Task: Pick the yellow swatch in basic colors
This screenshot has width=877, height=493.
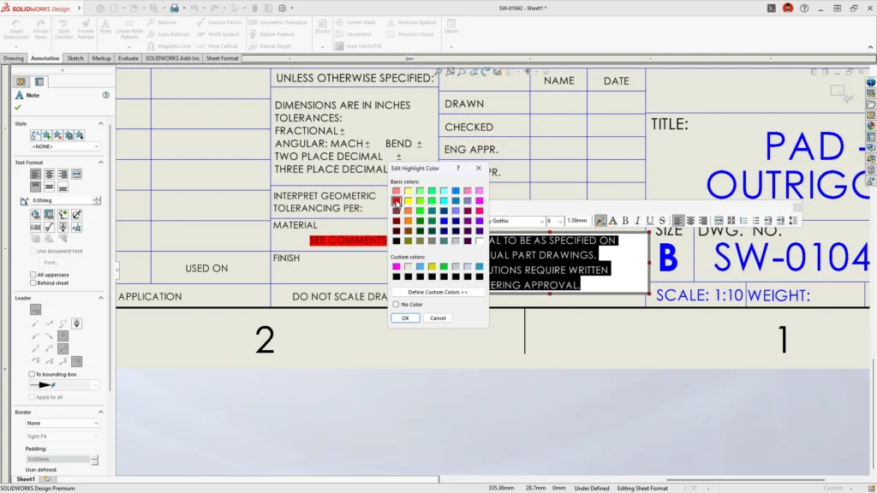Action: 409,200
